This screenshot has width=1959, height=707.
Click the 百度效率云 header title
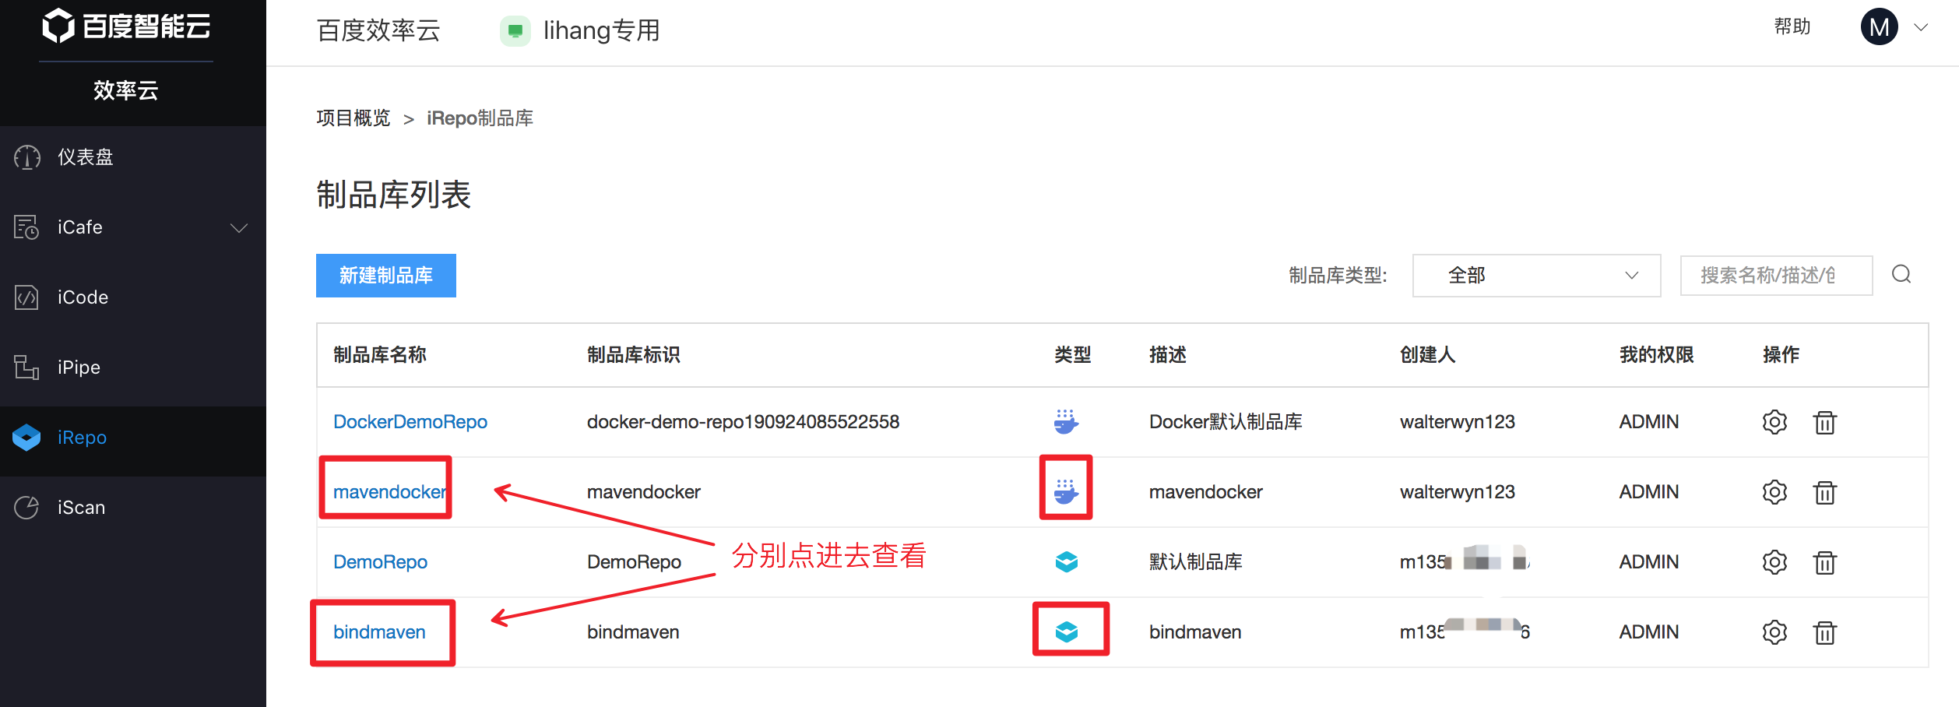click(378, 31)
